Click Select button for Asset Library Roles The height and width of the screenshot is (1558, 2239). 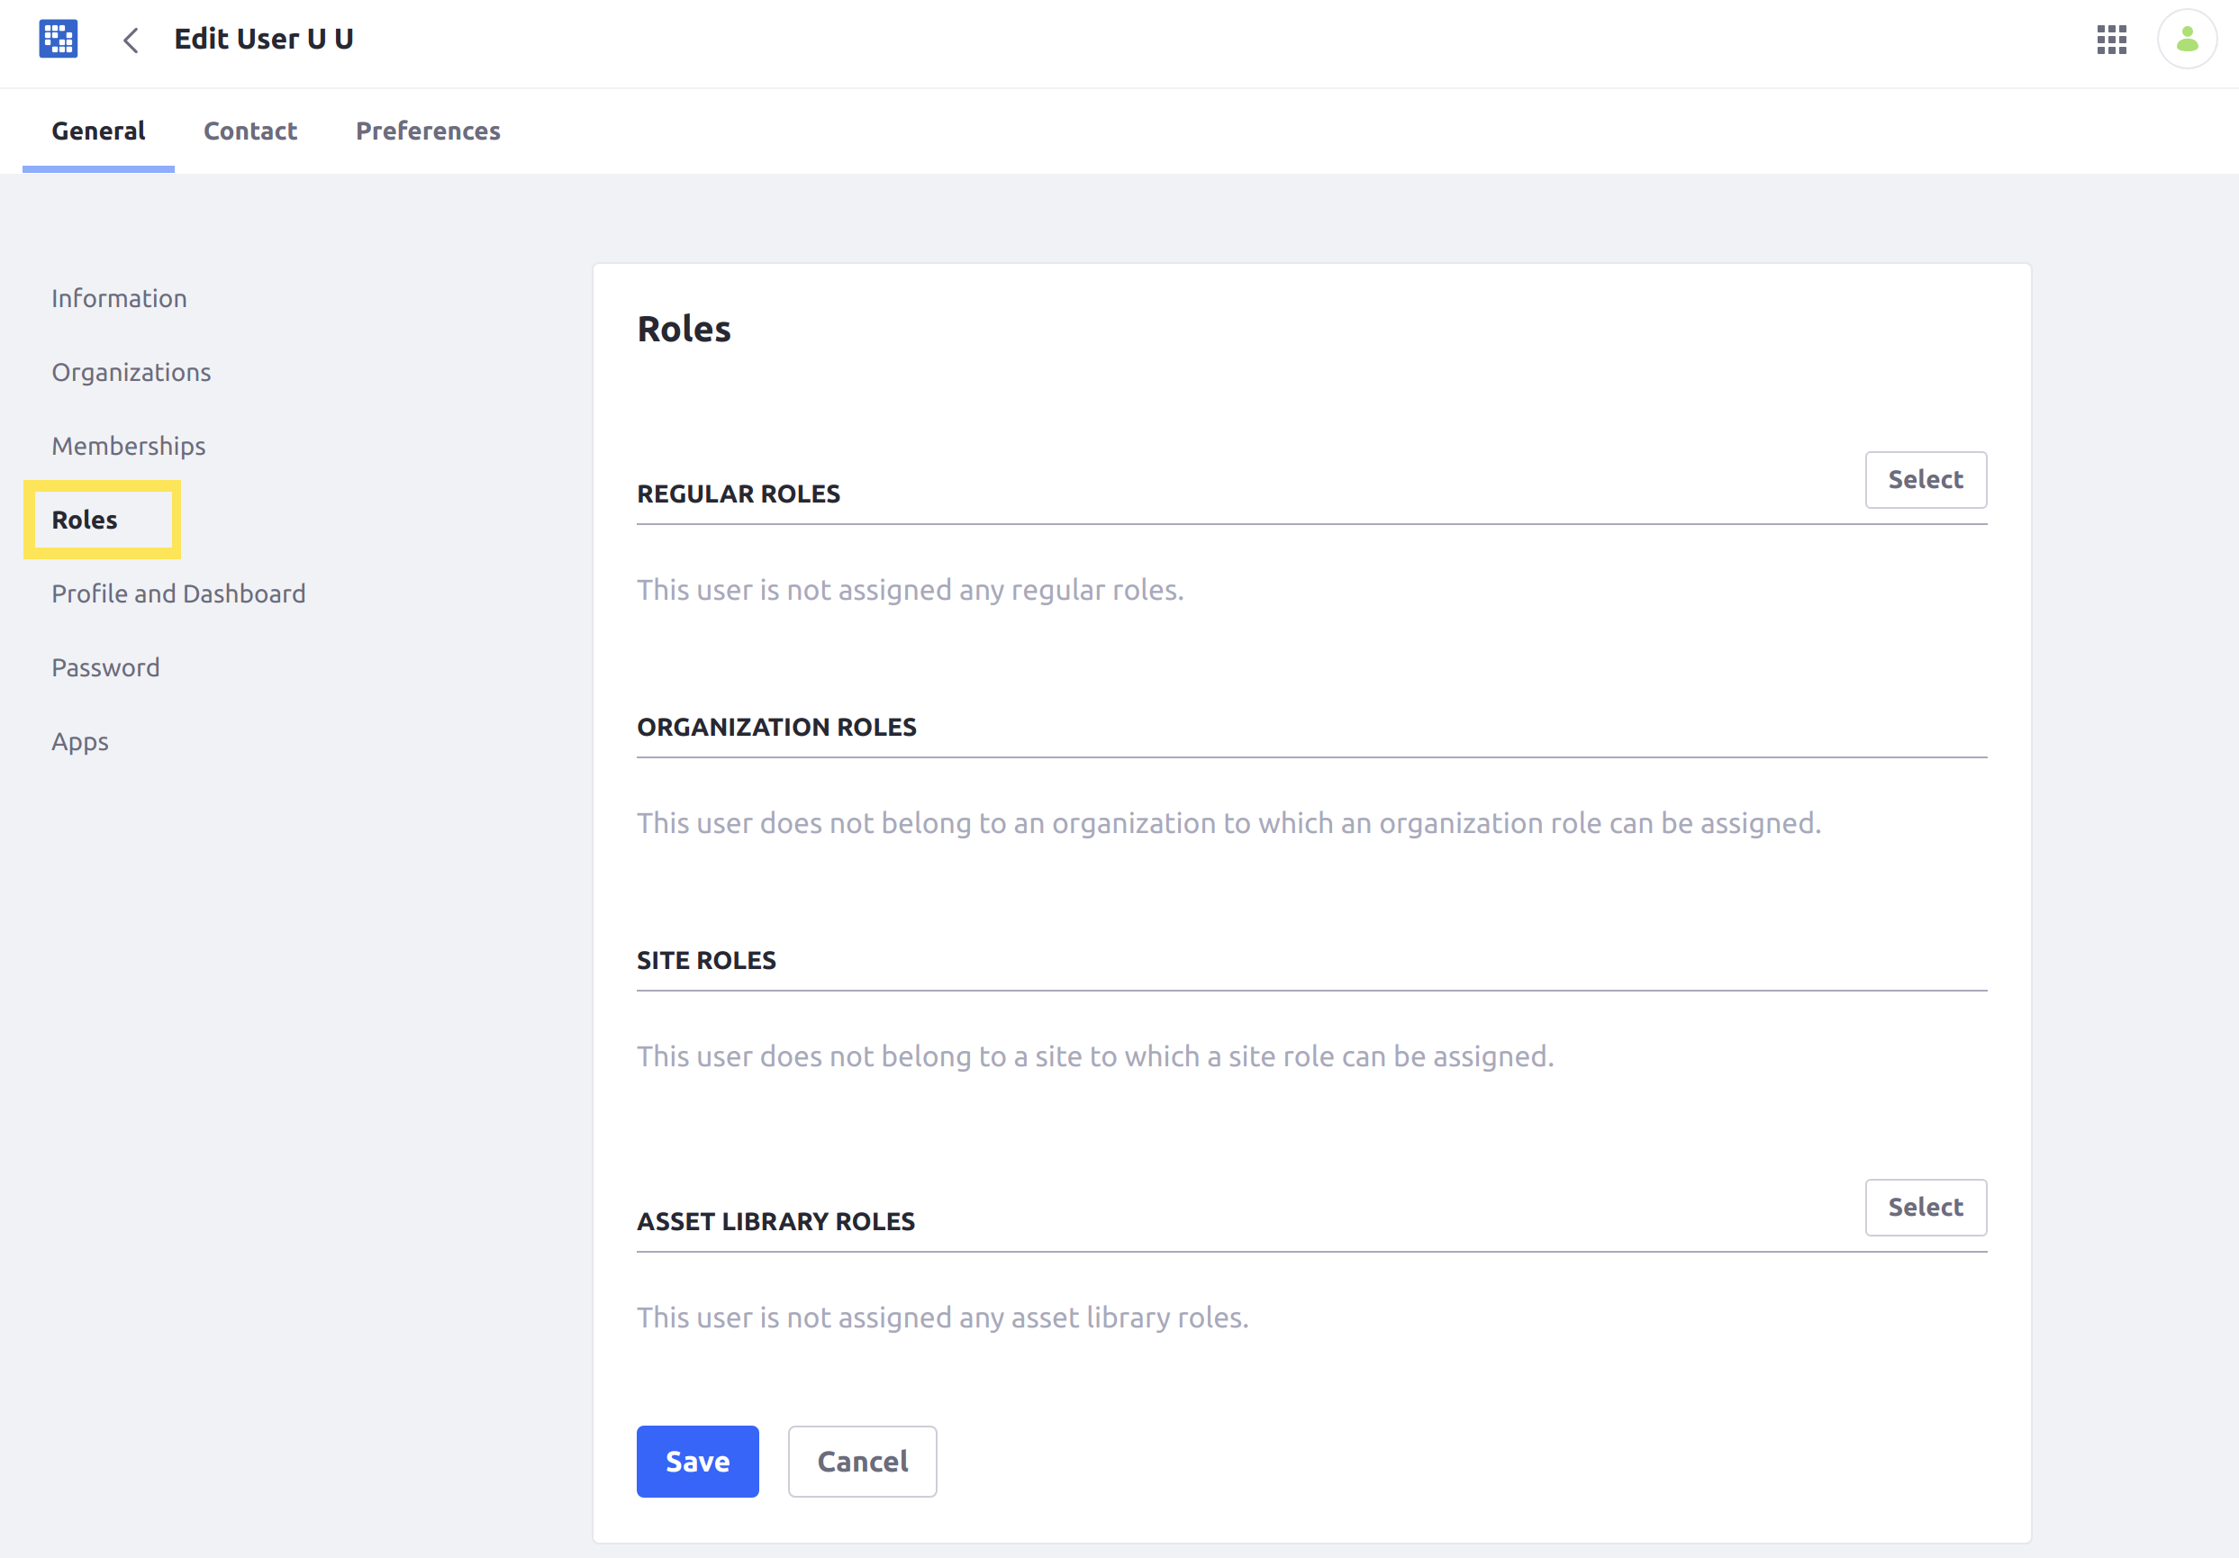point(1925,1206)
